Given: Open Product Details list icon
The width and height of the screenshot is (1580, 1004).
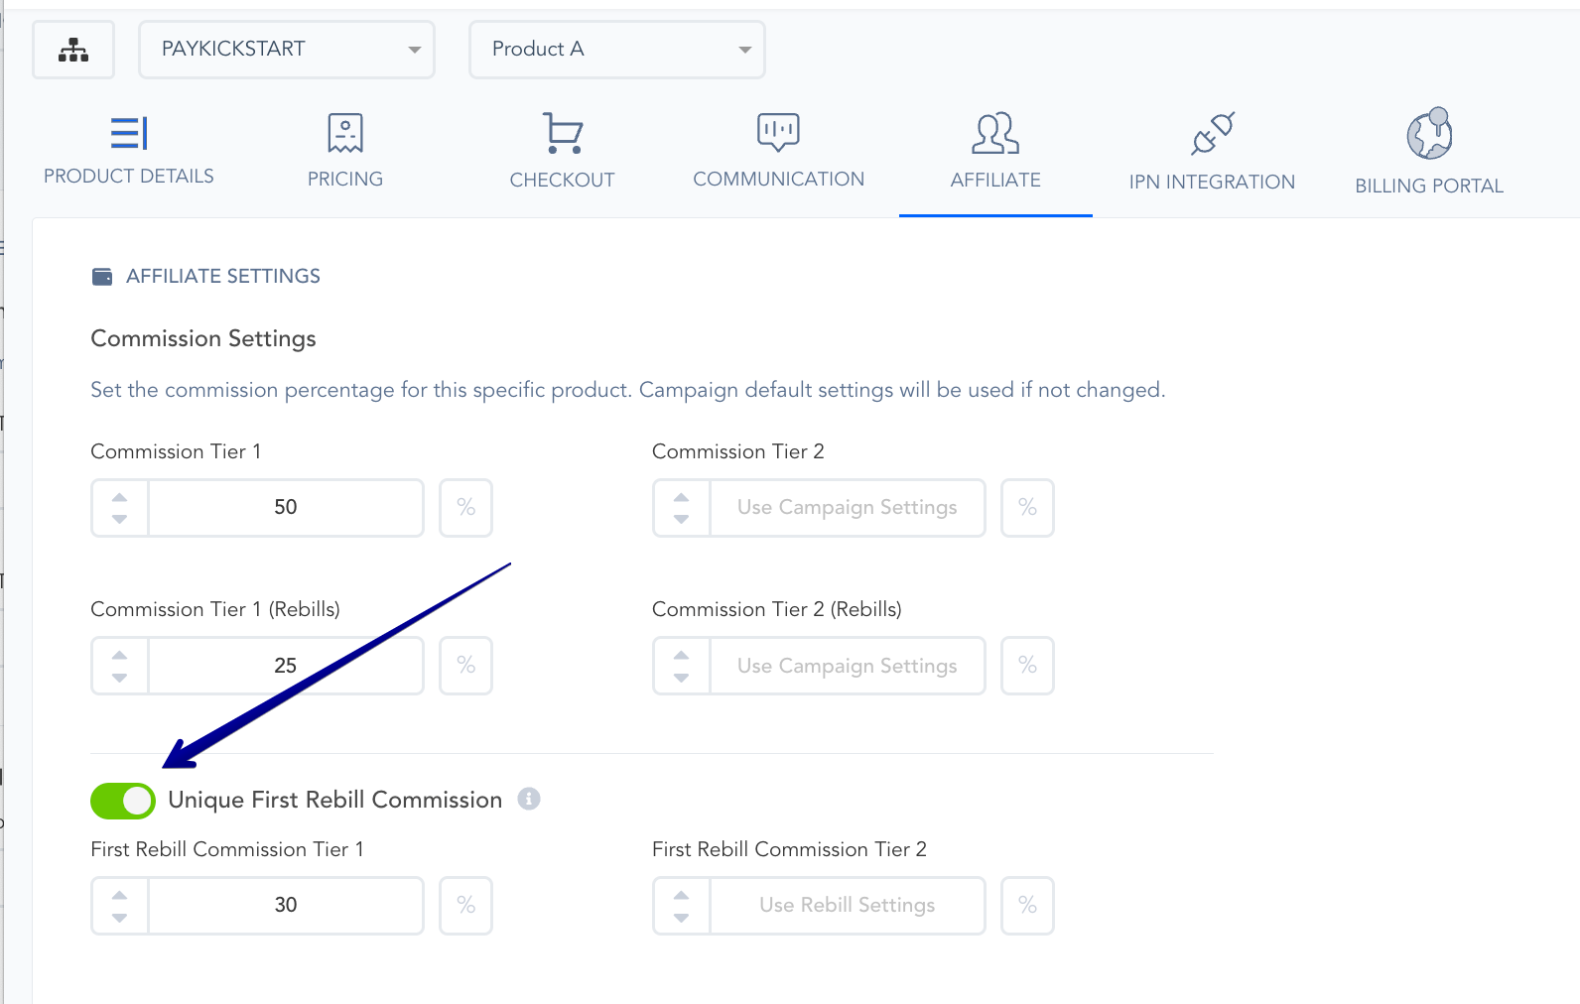Looking at the screenshot, I should [x=129, y=133].
